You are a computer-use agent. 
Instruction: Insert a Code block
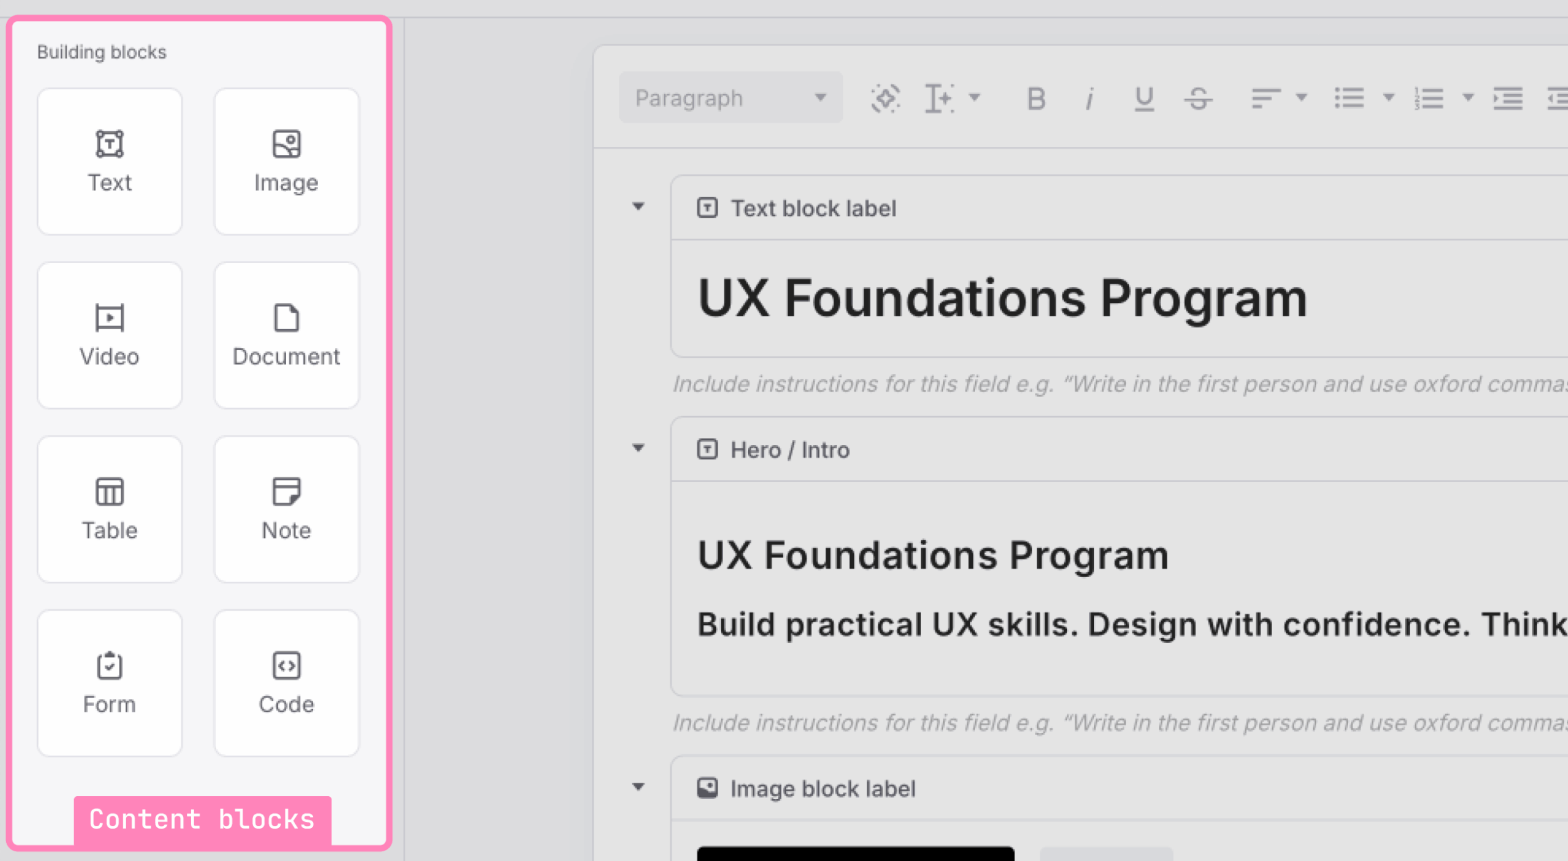[286, 683]
